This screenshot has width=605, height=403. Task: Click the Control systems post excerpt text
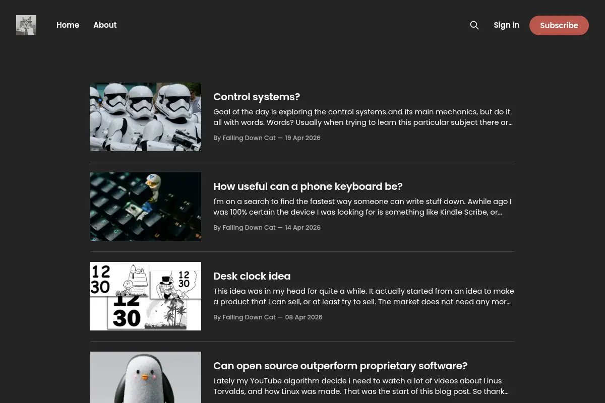tap(364, 117)
